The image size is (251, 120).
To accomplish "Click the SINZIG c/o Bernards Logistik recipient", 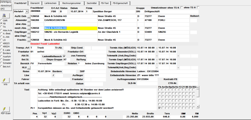I will (71, 32).
